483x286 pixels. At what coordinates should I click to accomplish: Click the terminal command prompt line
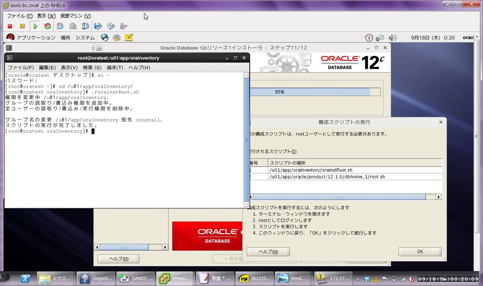[x=50, y=131]
